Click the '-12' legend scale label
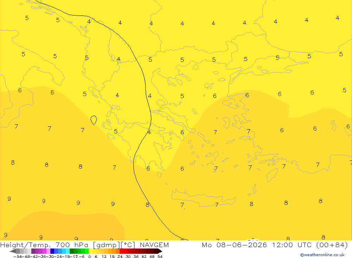 coord(74,257)
